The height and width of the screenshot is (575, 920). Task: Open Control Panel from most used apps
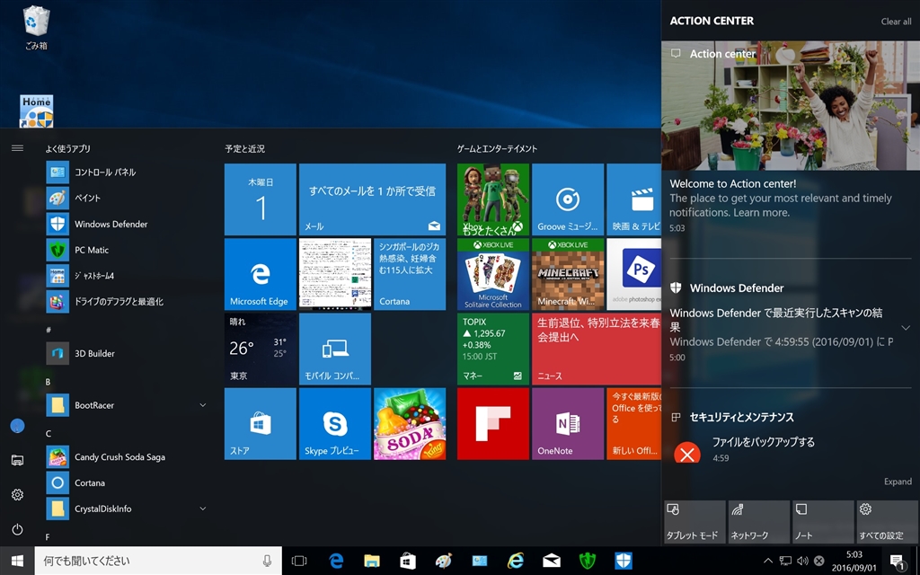coord(105,172)
